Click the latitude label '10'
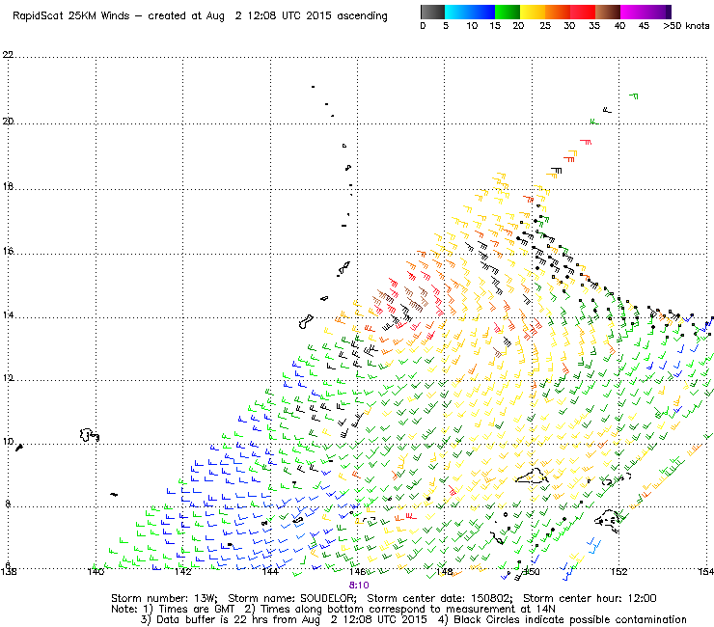The image size is (714, 627). [8, 442]
